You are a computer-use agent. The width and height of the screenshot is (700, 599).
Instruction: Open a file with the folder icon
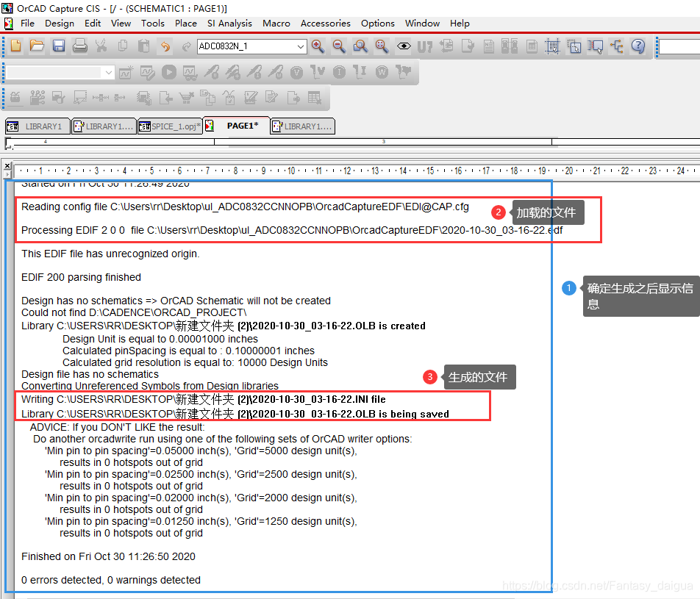(37, 46)
